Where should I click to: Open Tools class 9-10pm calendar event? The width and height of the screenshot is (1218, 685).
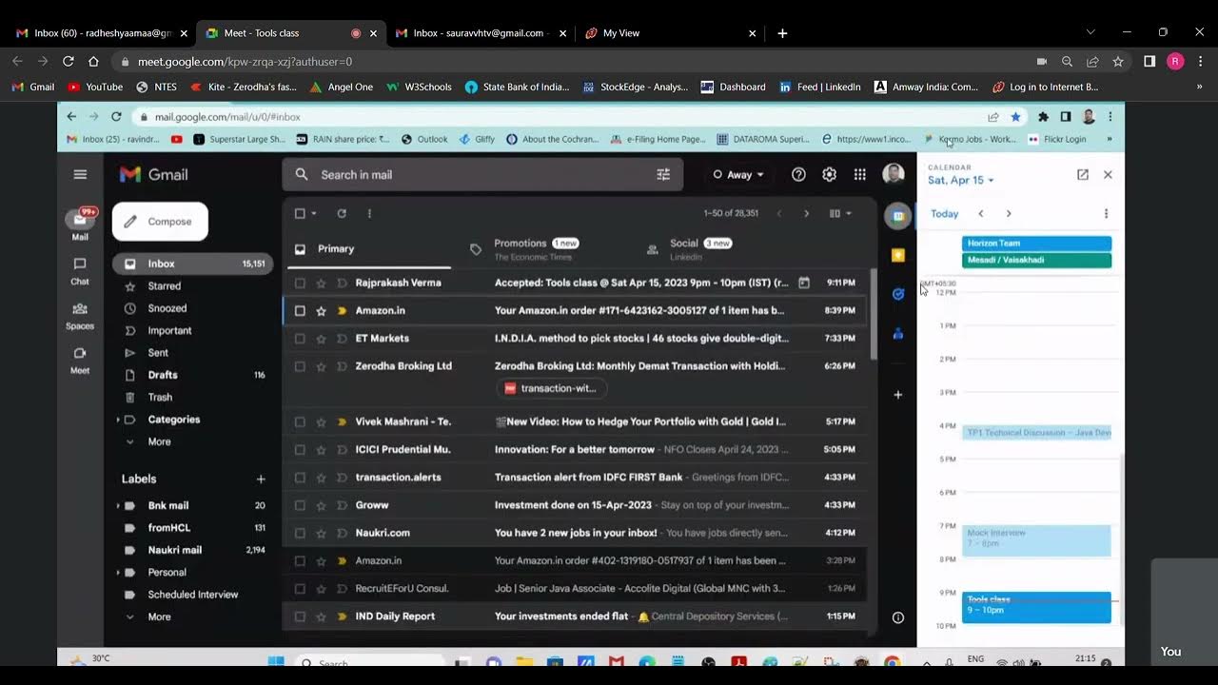coord(1036,607)
